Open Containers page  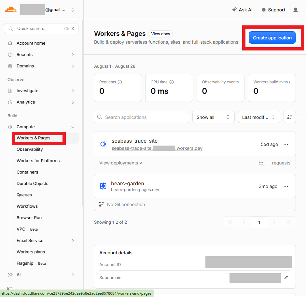point(27,172)
